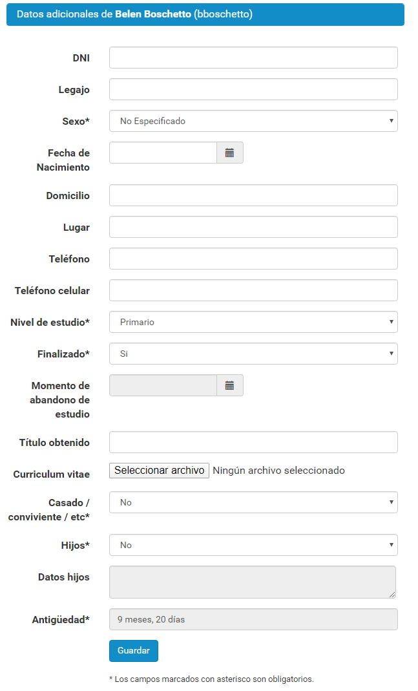Open the Fecha de Nacimiento calendar picker

229,153
